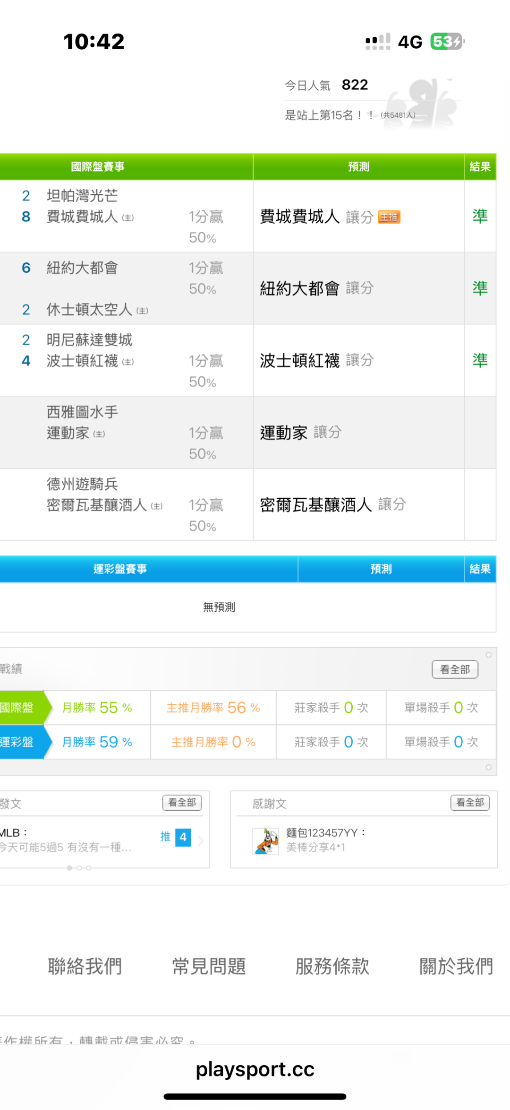
Task: Tap the playsport.cc address bar
Action: coord(255,1069)
